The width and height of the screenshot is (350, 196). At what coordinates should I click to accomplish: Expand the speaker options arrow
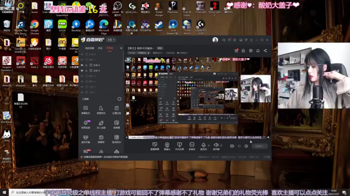point(221,145)
